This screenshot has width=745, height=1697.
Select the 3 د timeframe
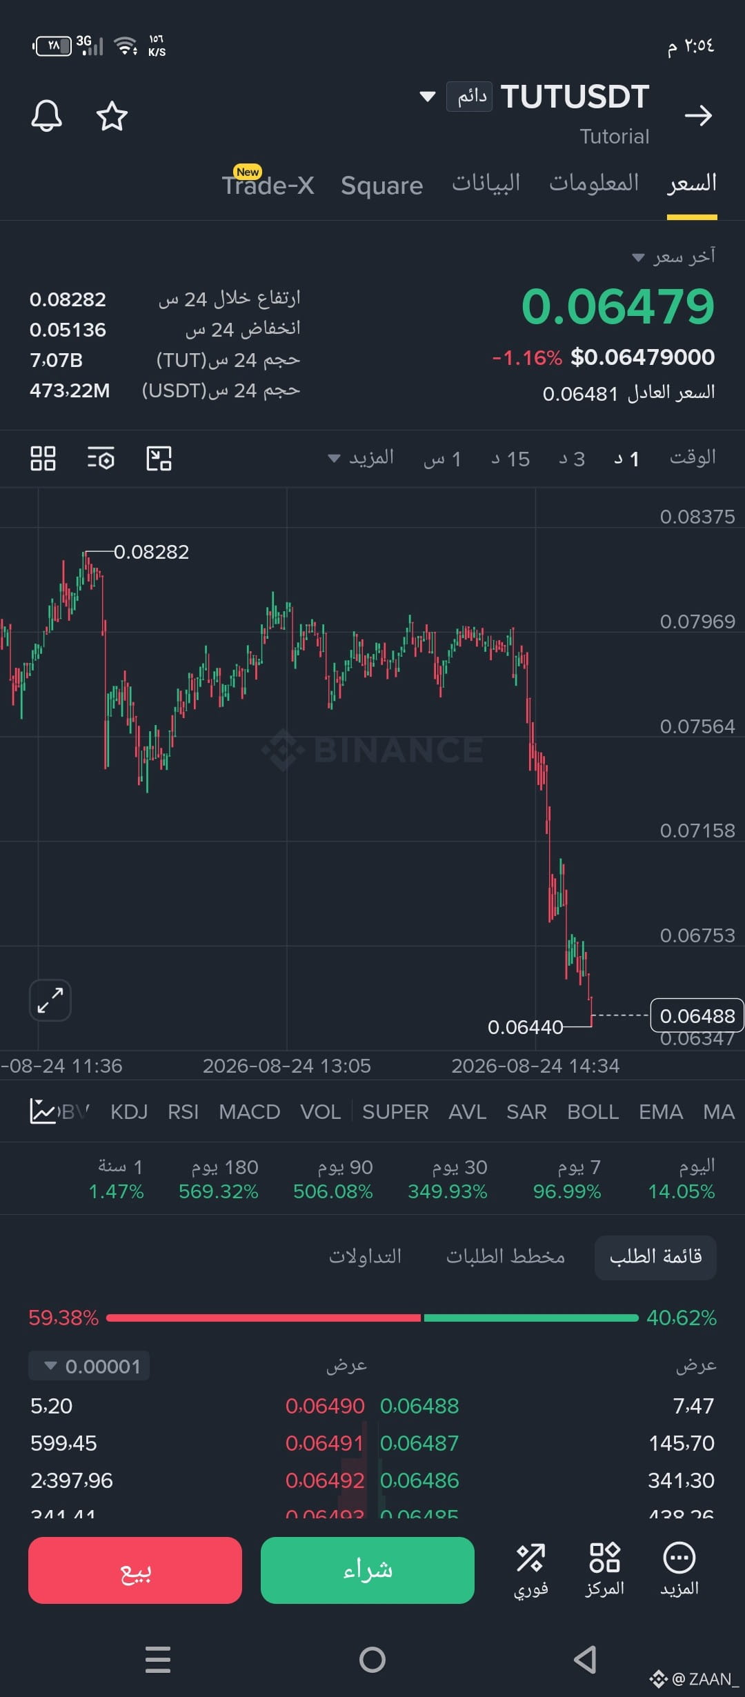pyautogui.click(x=571, y=459)
